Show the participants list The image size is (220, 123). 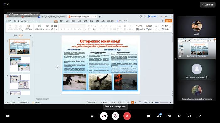point(159,116)
